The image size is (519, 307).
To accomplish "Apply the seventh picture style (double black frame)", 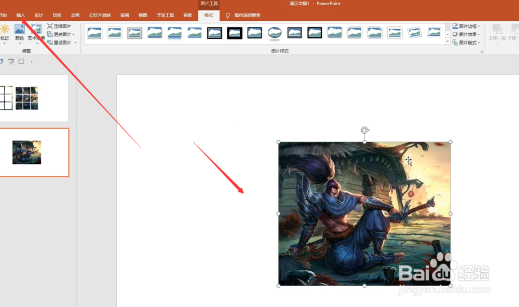I will 214,33.
